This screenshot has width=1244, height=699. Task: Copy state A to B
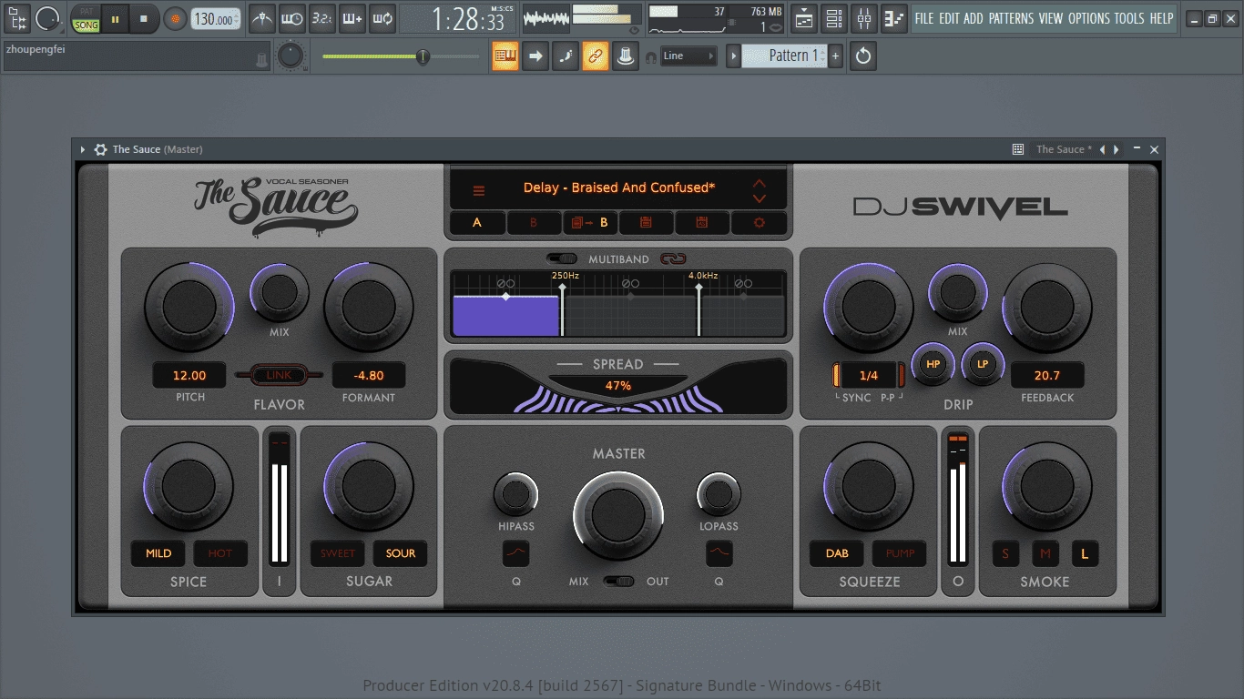(x=589, y=222)
